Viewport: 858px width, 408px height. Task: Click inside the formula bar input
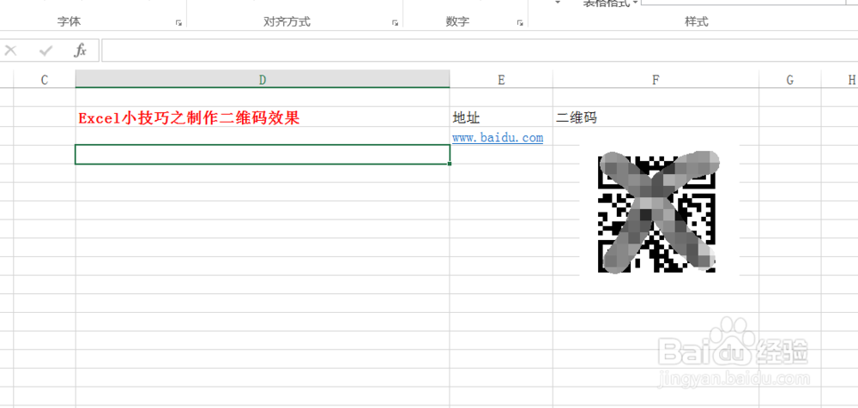(480, 51)
